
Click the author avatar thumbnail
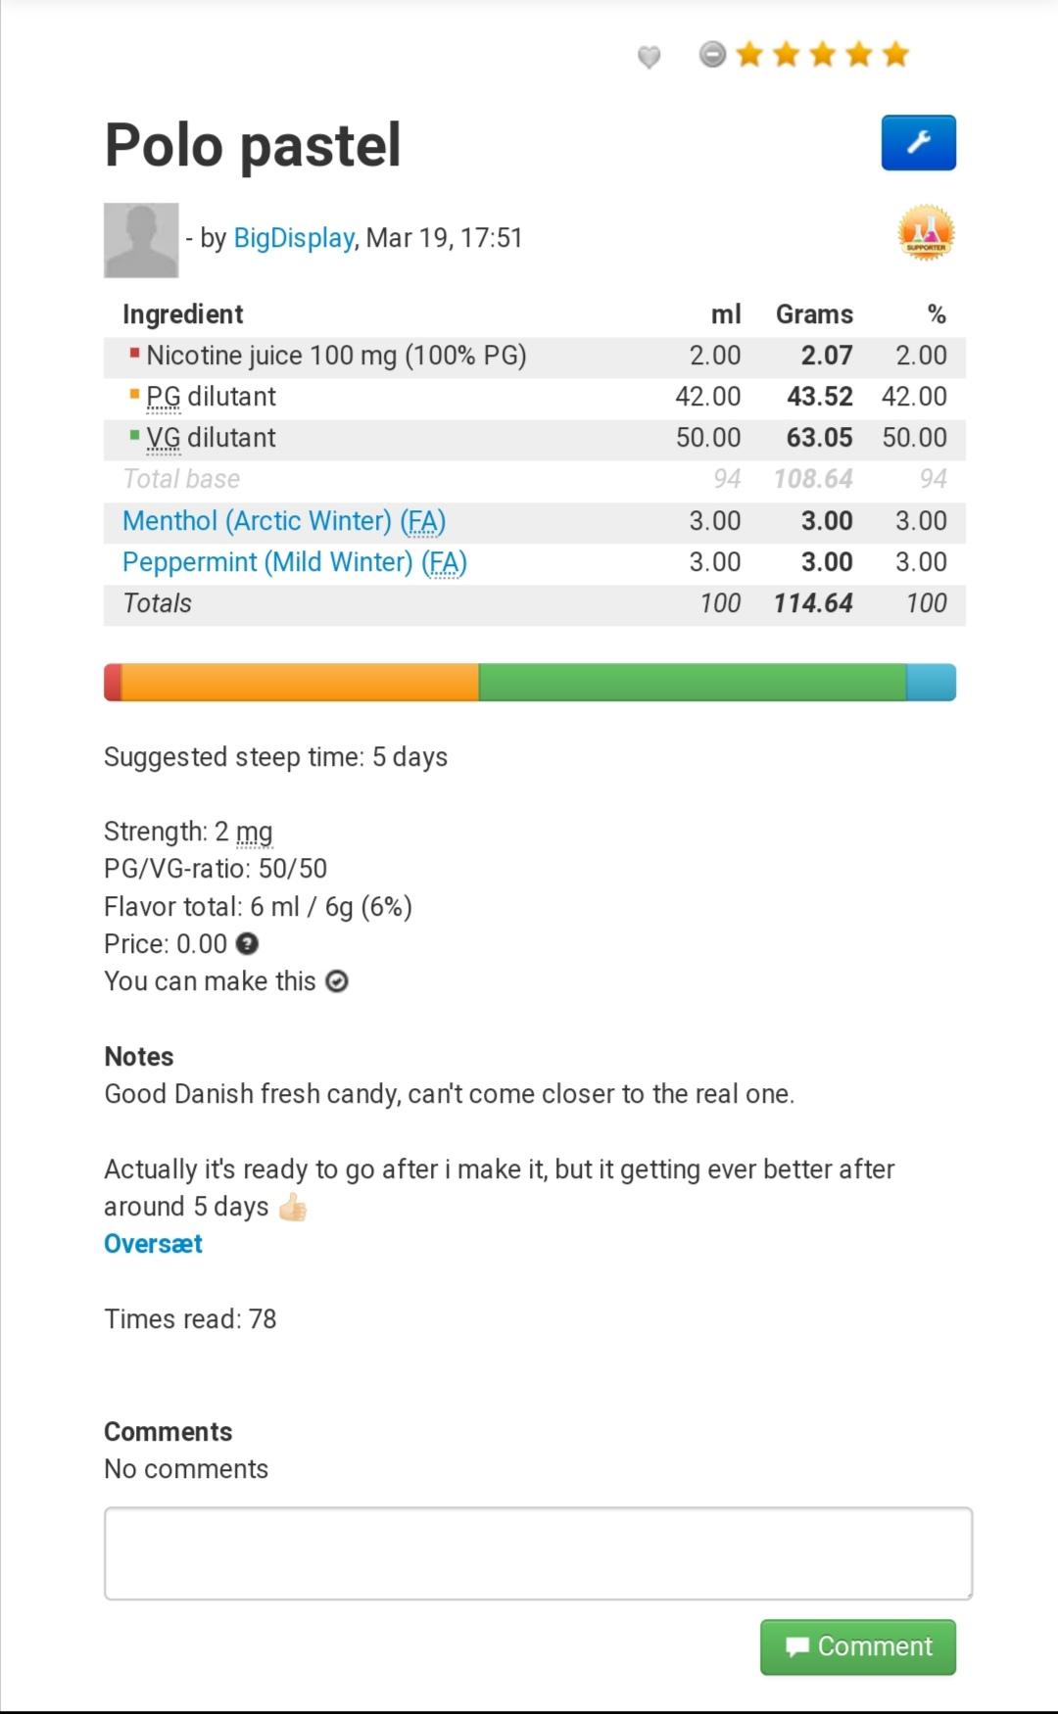(x=141, y=240)
